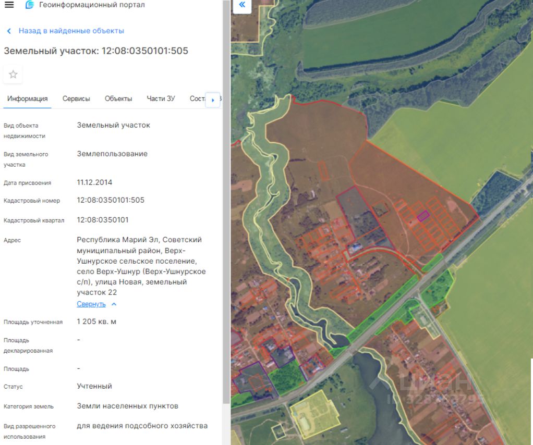Click cadastral number value 12:08:0350101:505
Screen dimensions: 533x445
(111, 200)
